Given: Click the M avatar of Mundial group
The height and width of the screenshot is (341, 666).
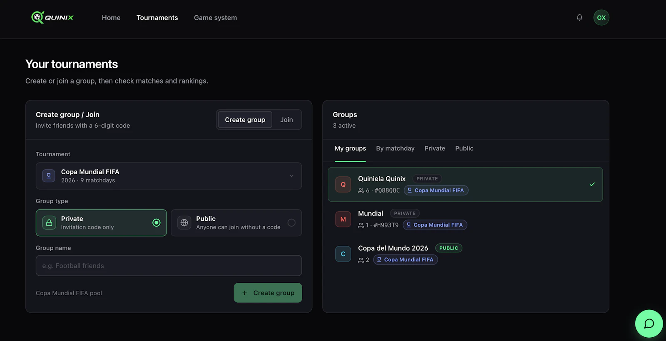Looking at the screenshot, I should 343,219.
